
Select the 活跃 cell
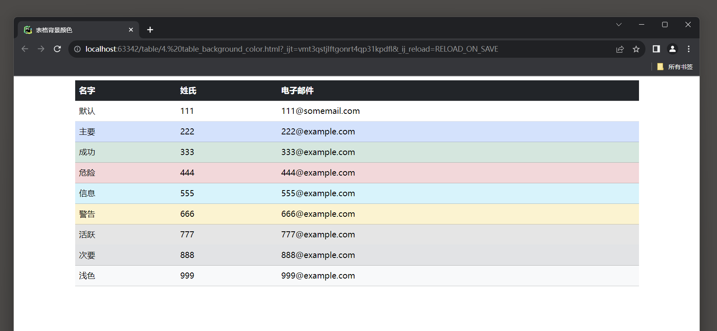click(126, 235)
